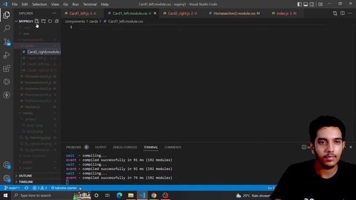This screenshot has height=200, width=356.
Task: Toggle primary side bar visibility
Action: 299,4
